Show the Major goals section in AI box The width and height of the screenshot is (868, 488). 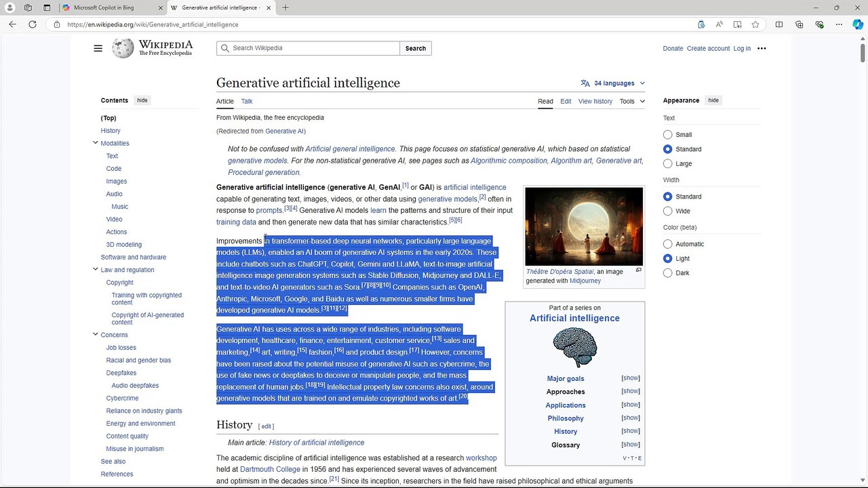(x=631, y=378)
